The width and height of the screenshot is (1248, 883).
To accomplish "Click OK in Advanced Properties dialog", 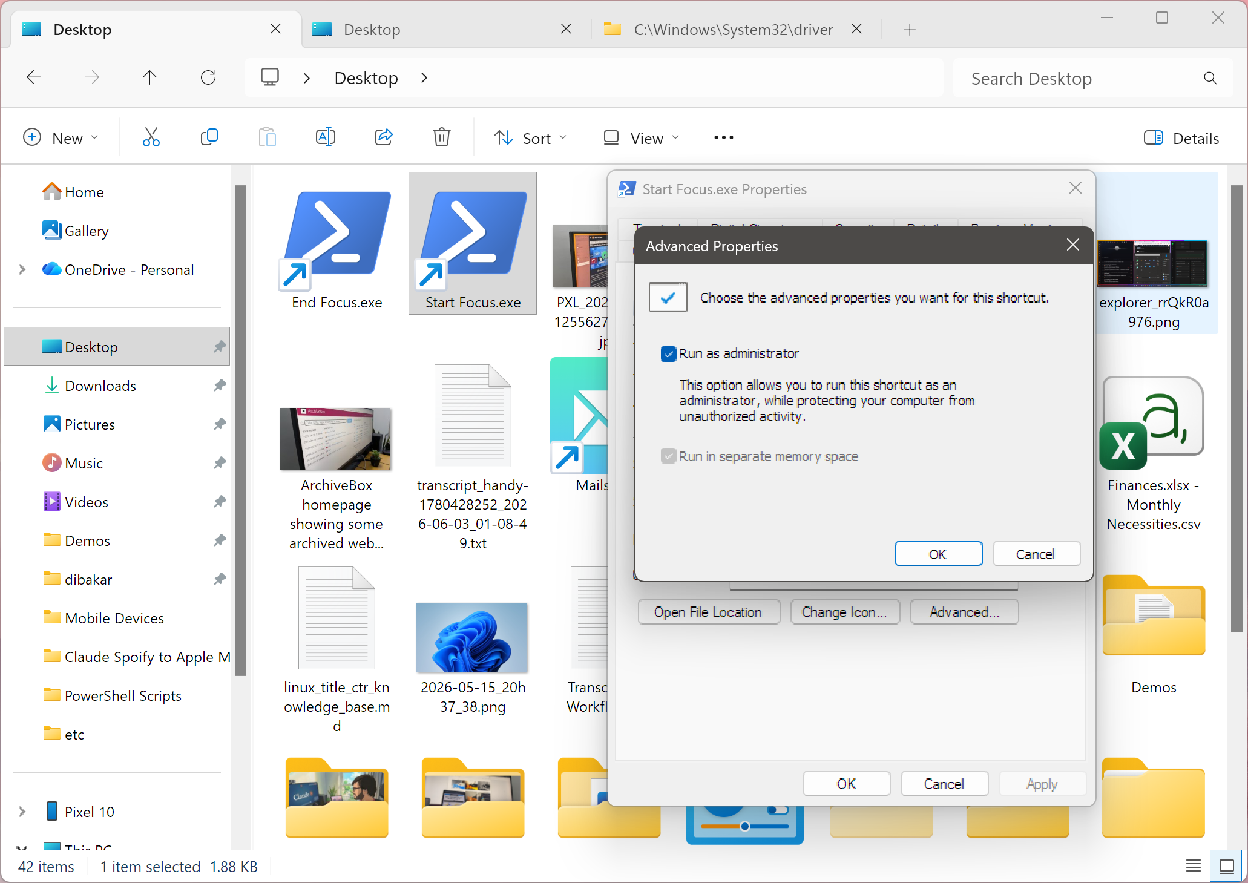I will [x=938, y=554].
